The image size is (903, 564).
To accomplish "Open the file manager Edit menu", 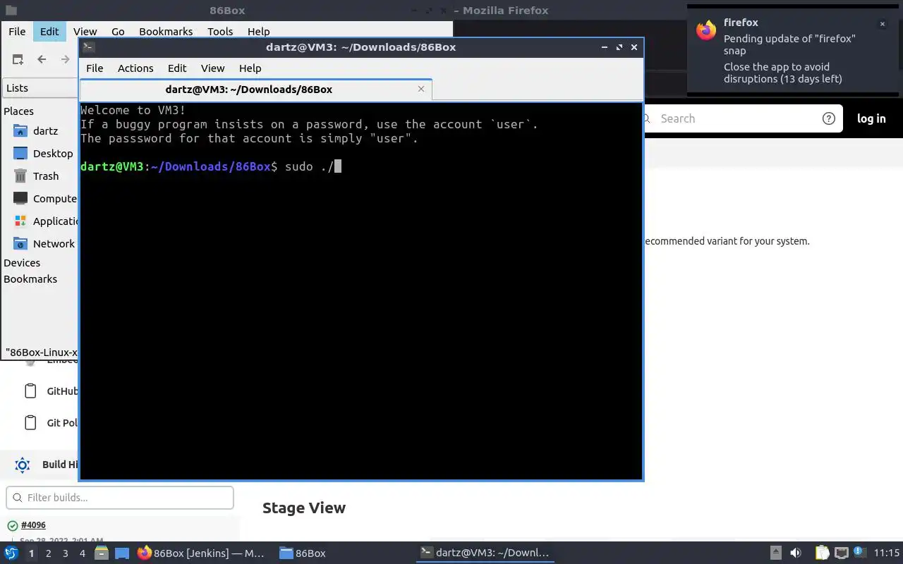I will [49, 32].
